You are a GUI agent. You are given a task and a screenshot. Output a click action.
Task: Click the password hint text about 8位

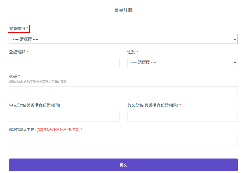click(38, 82)
